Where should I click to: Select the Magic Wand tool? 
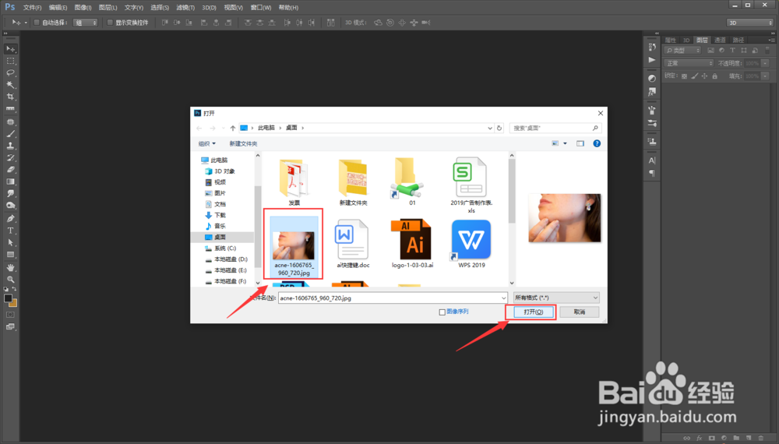[x=10, y=84]
